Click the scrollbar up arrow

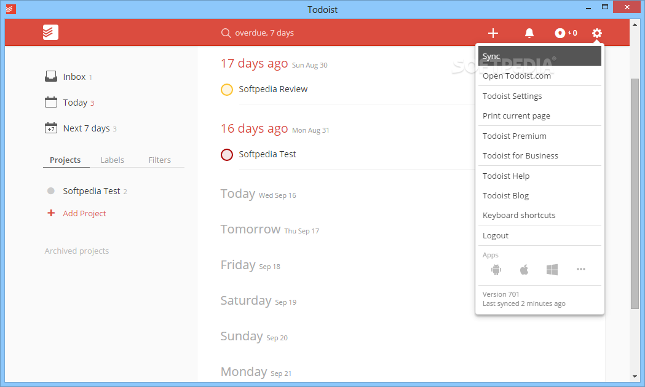pyautogui.click(x=635, y=25)
